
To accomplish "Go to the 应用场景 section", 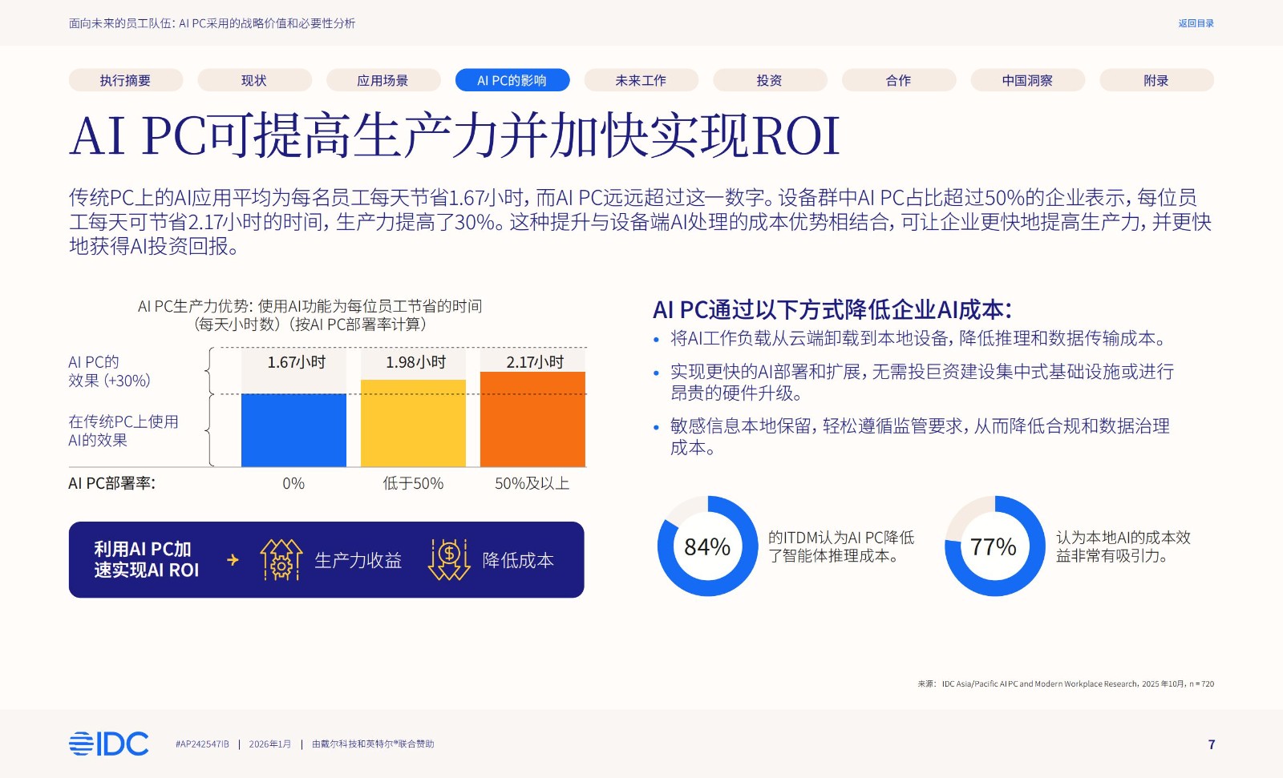I will coord(382,80).
